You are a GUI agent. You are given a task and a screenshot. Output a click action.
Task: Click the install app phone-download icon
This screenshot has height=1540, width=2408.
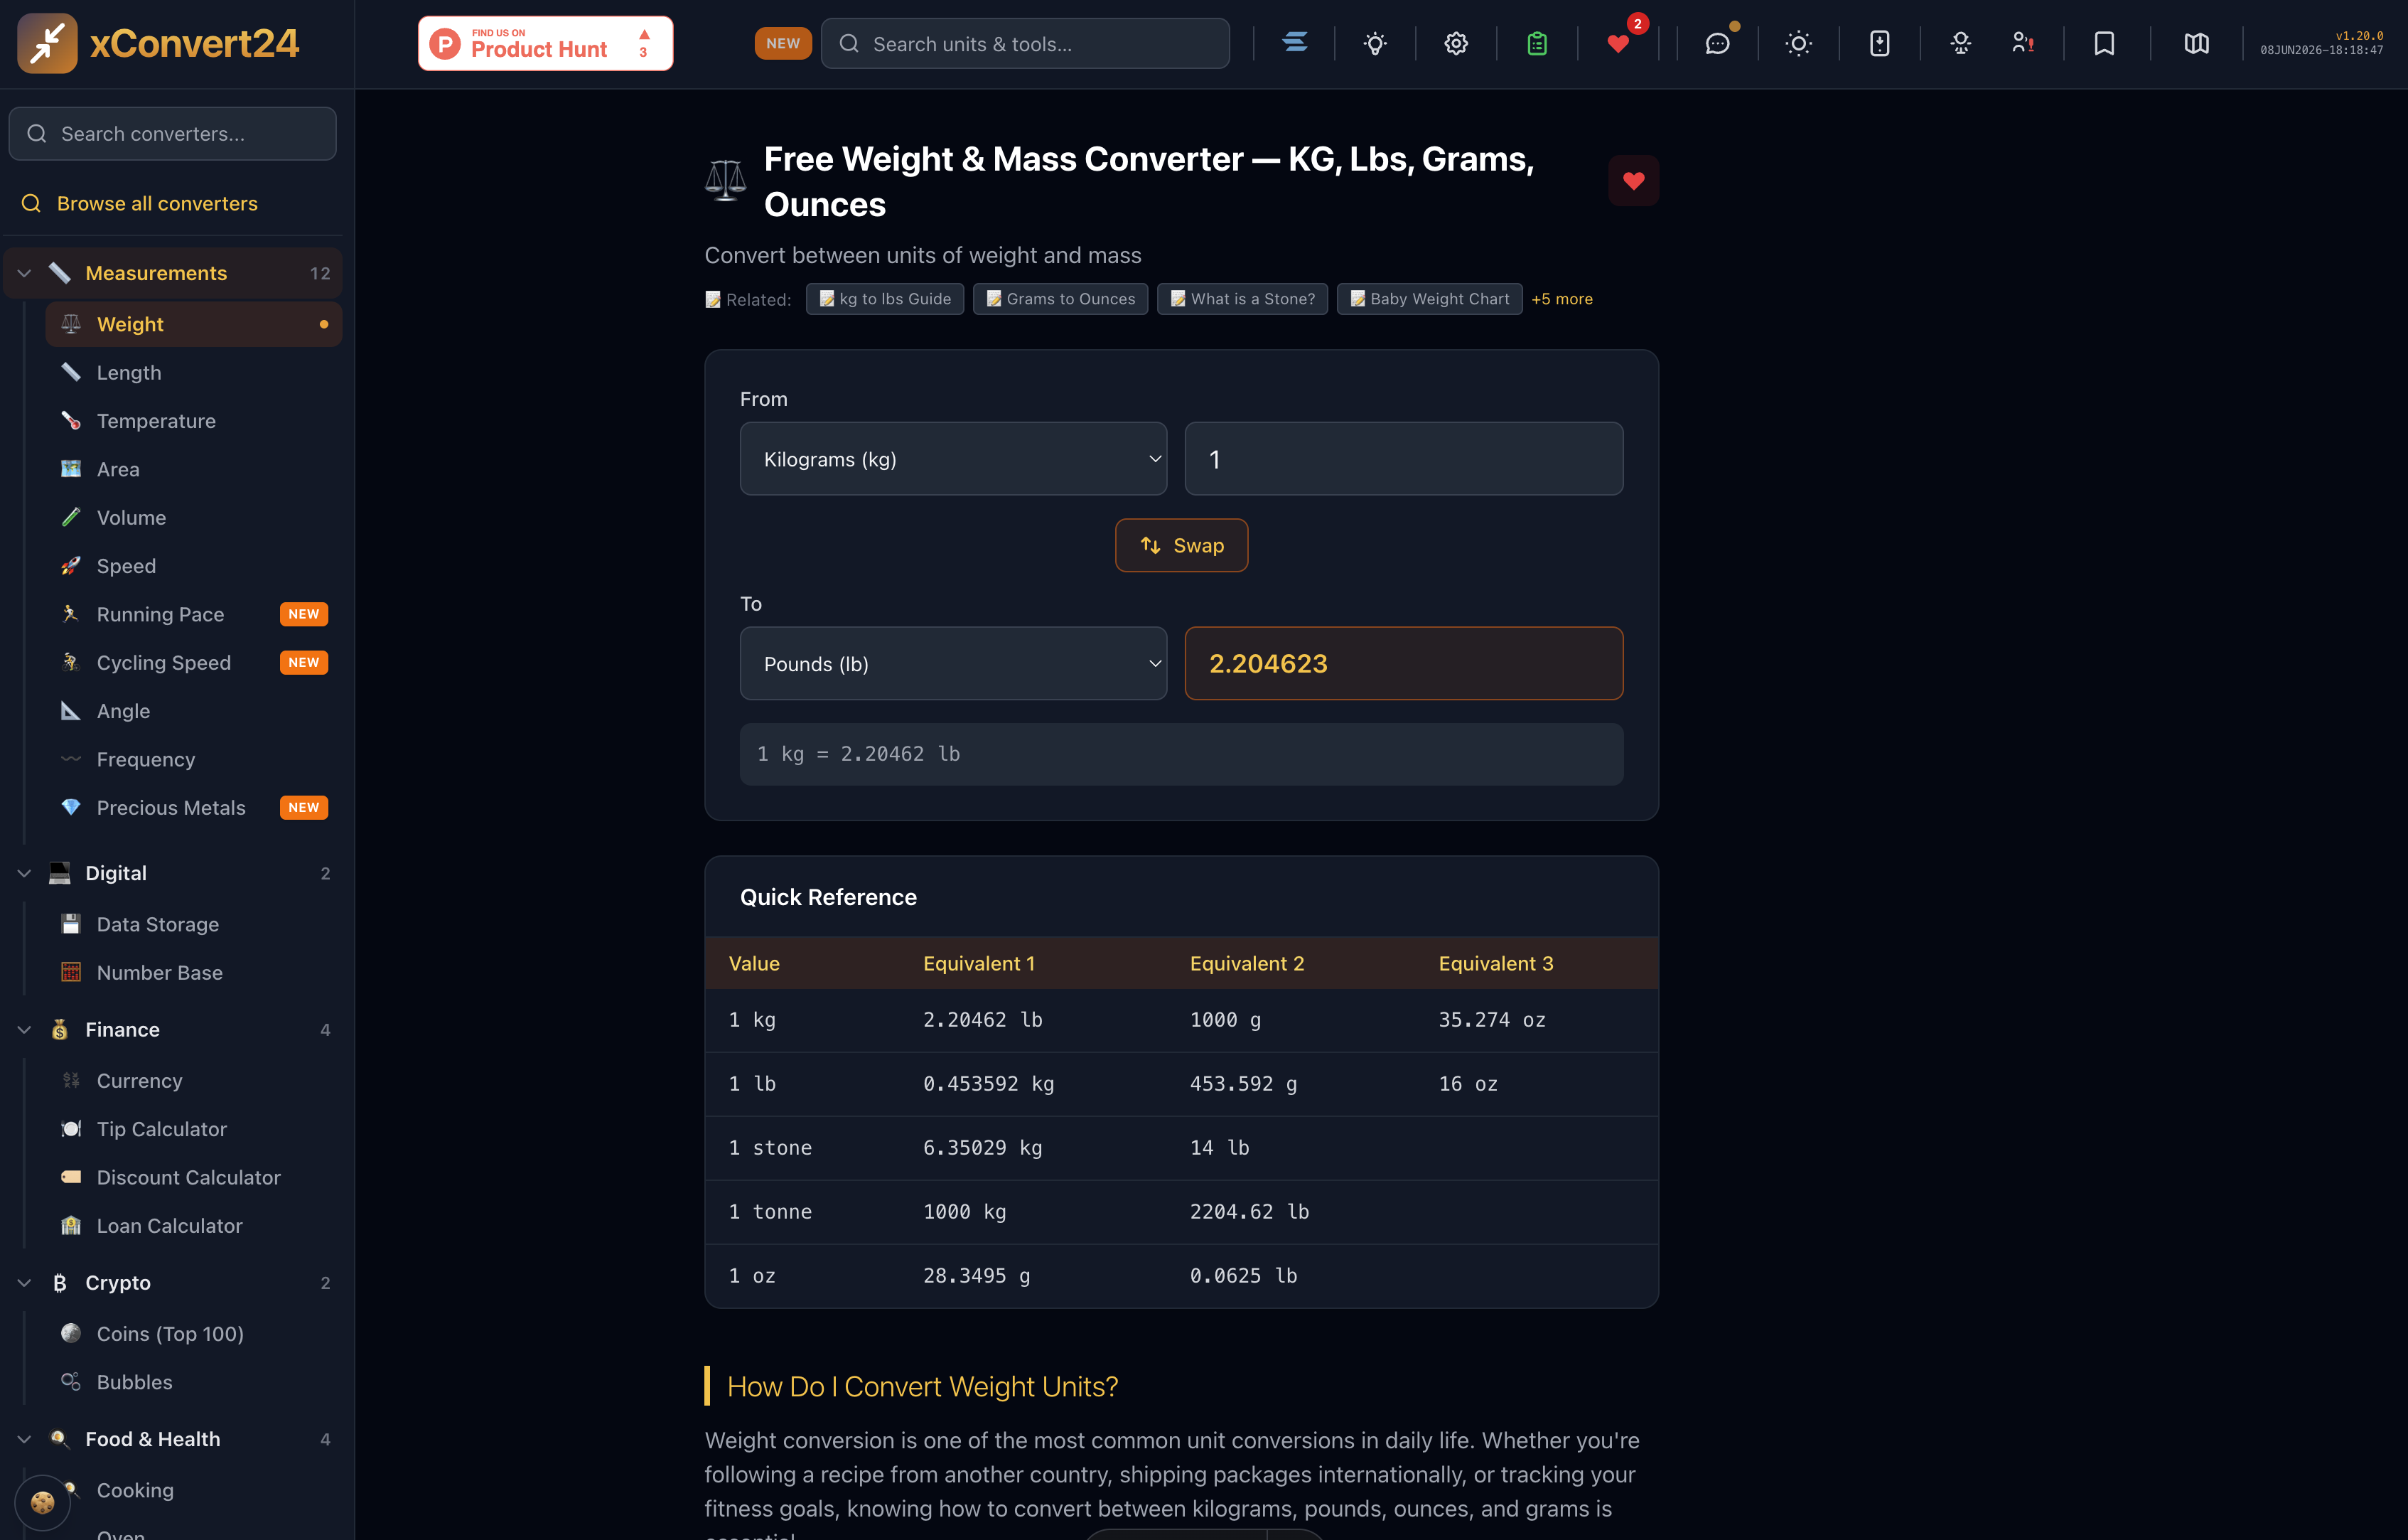(1879, 43)
